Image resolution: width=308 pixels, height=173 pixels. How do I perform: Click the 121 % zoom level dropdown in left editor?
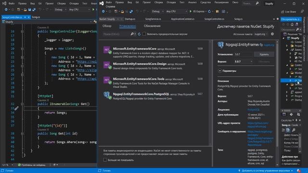8,165
